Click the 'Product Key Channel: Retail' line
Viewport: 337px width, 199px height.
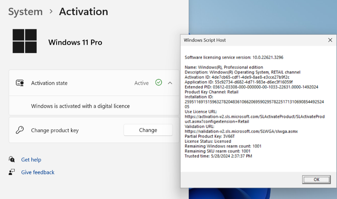(x=211, y=92)
